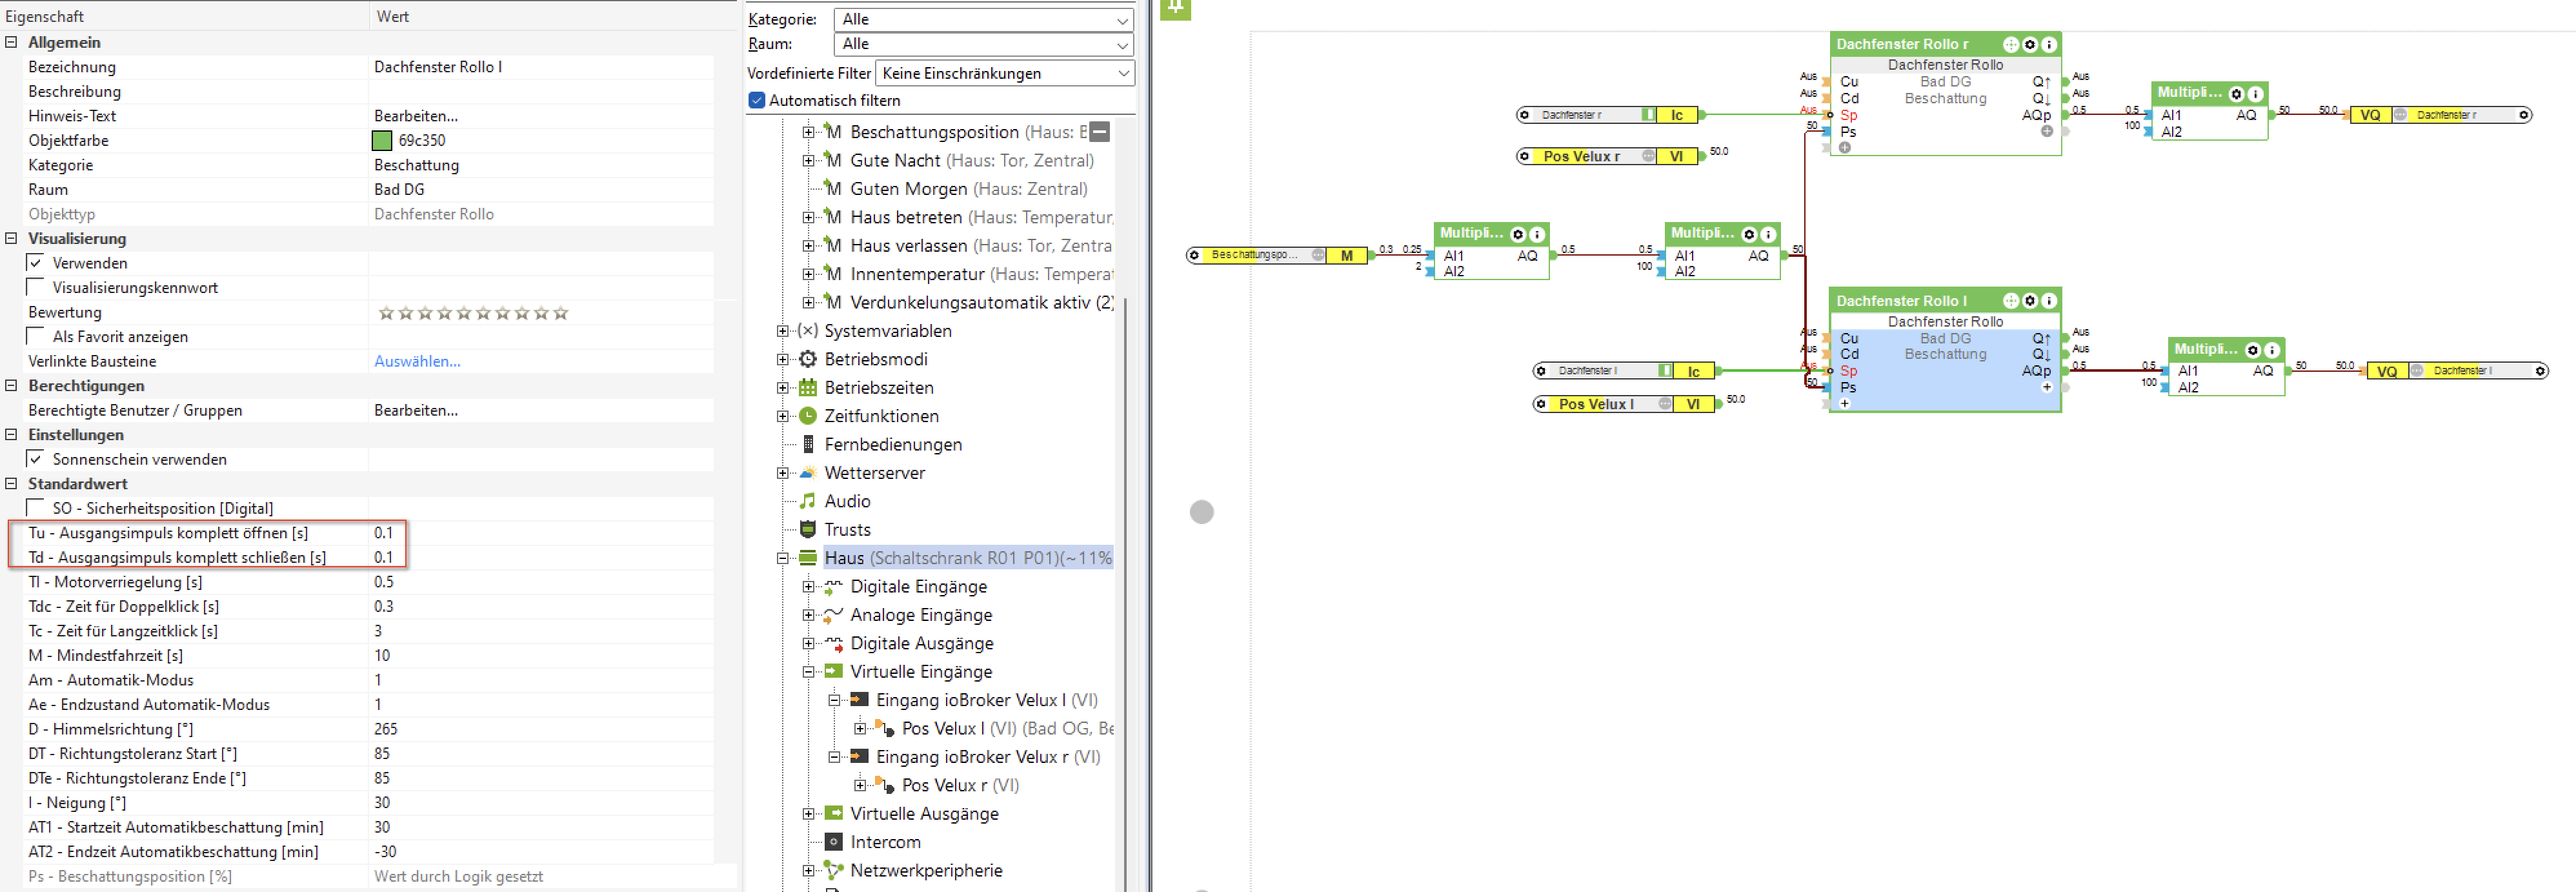The height and width of the screenshot is (892, 2576).
Task: Enable Als Favorit anzeigen checkbox
Action: coord(36,336)
